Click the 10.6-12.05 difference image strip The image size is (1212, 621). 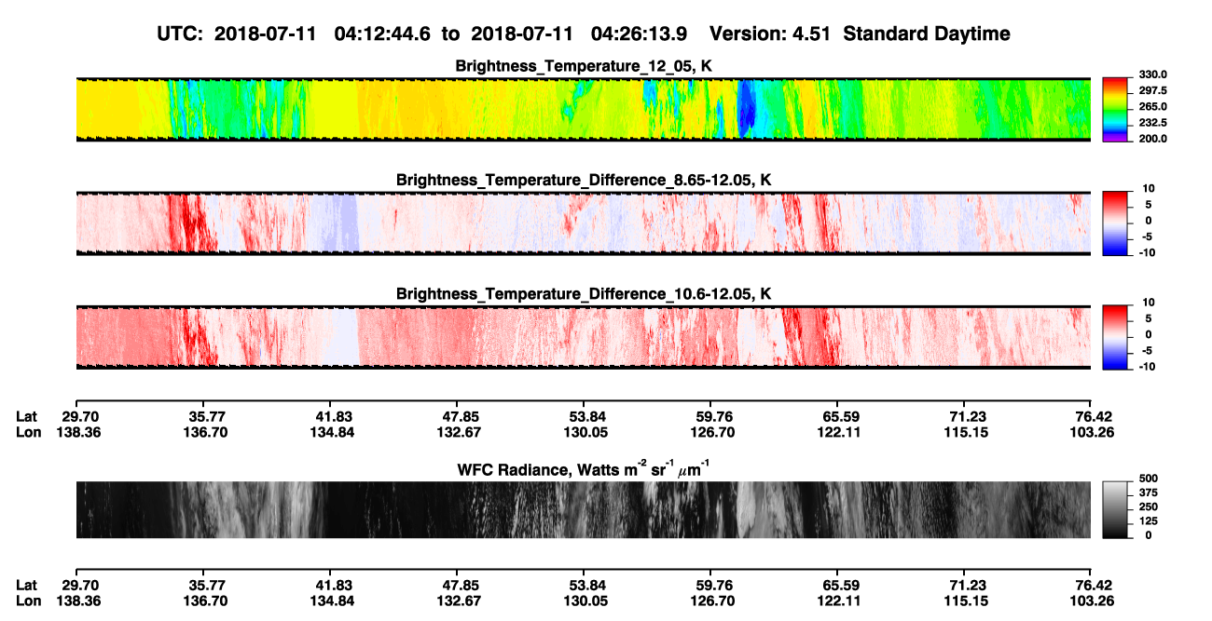tap(583, 337)
